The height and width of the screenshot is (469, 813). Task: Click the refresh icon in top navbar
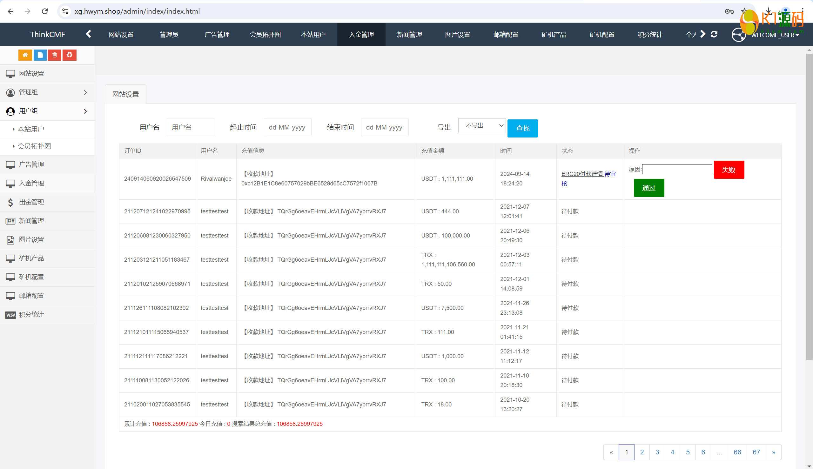coord(714,34)
